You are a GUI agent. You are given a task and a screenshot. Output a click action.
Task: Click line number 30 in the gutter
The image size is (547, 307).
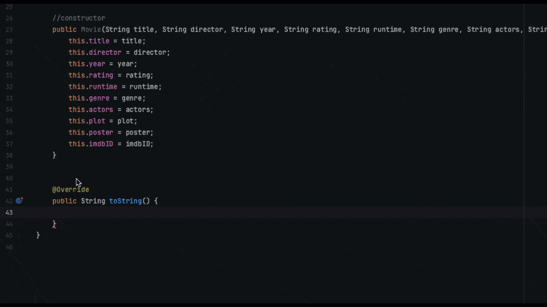point(9,64)
